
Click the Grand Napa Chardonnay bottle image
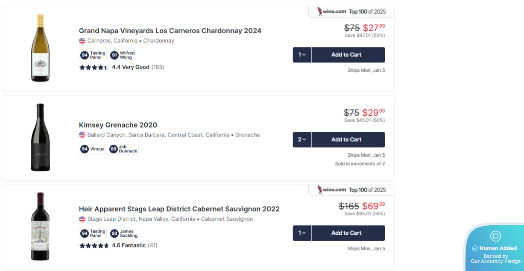tap(40, 48)
